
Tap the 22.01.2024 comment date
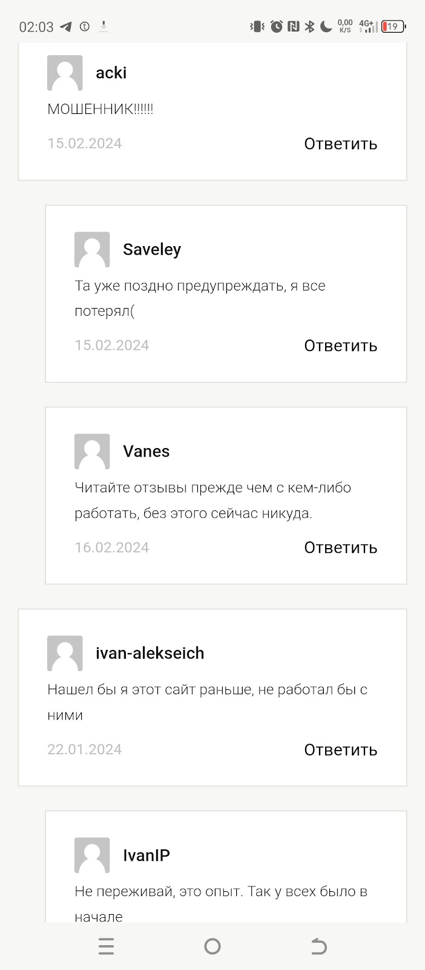tap(85, 749)
